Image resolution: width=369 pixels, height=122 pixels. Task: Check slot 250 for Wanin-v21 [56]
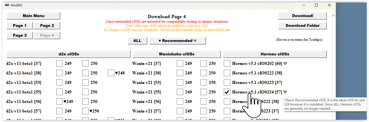(x=203, y=102)
